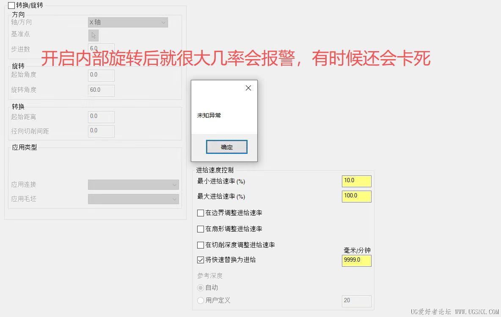Edit the 步进数 value field
Screen dimensions: 501x317
pos(101,49)
